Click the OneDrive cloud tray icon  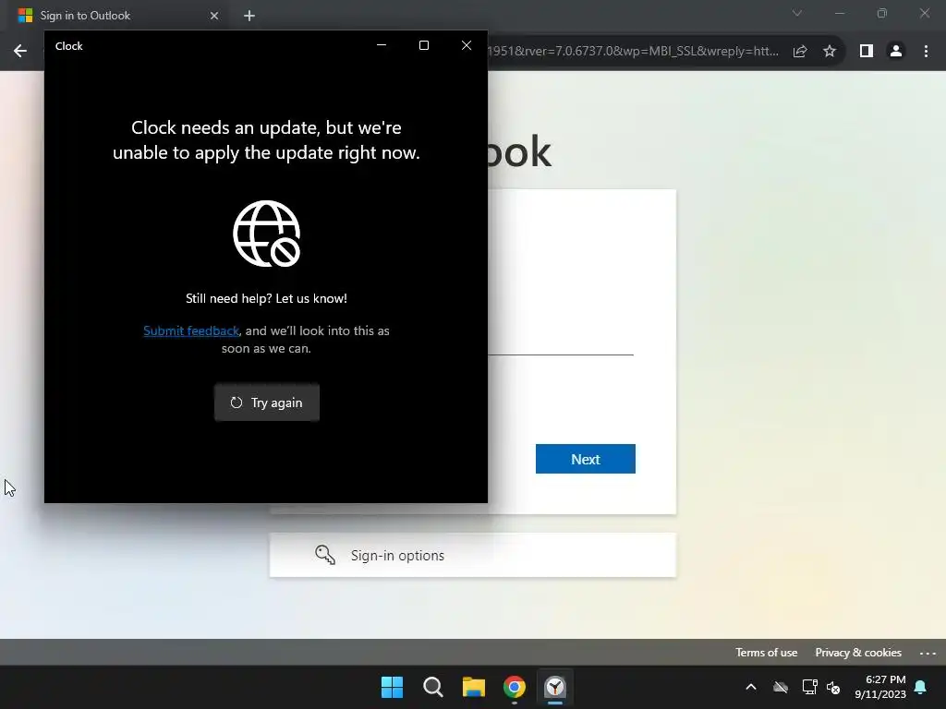[x=781, y=687]
